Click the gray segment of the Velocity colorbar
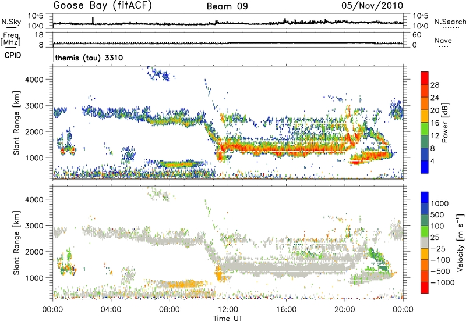466x322 pixels. (x=425, y=242)
